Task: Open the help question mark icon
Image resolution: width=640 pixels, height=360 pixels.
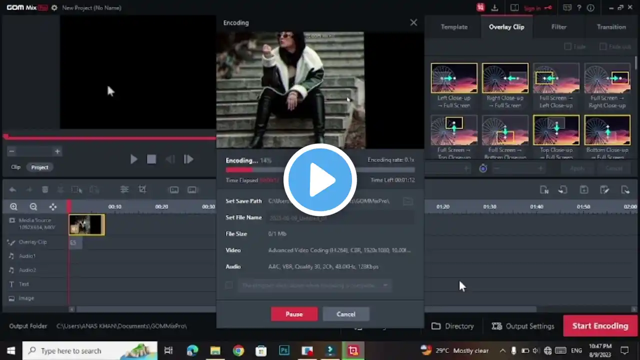Action: [x=579, y=7]
